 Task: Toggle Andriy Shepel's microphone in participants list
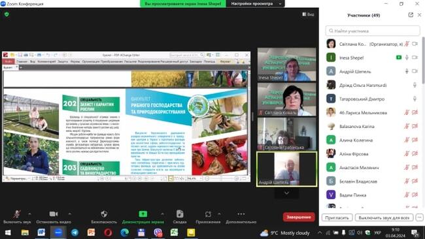[407, 71]
